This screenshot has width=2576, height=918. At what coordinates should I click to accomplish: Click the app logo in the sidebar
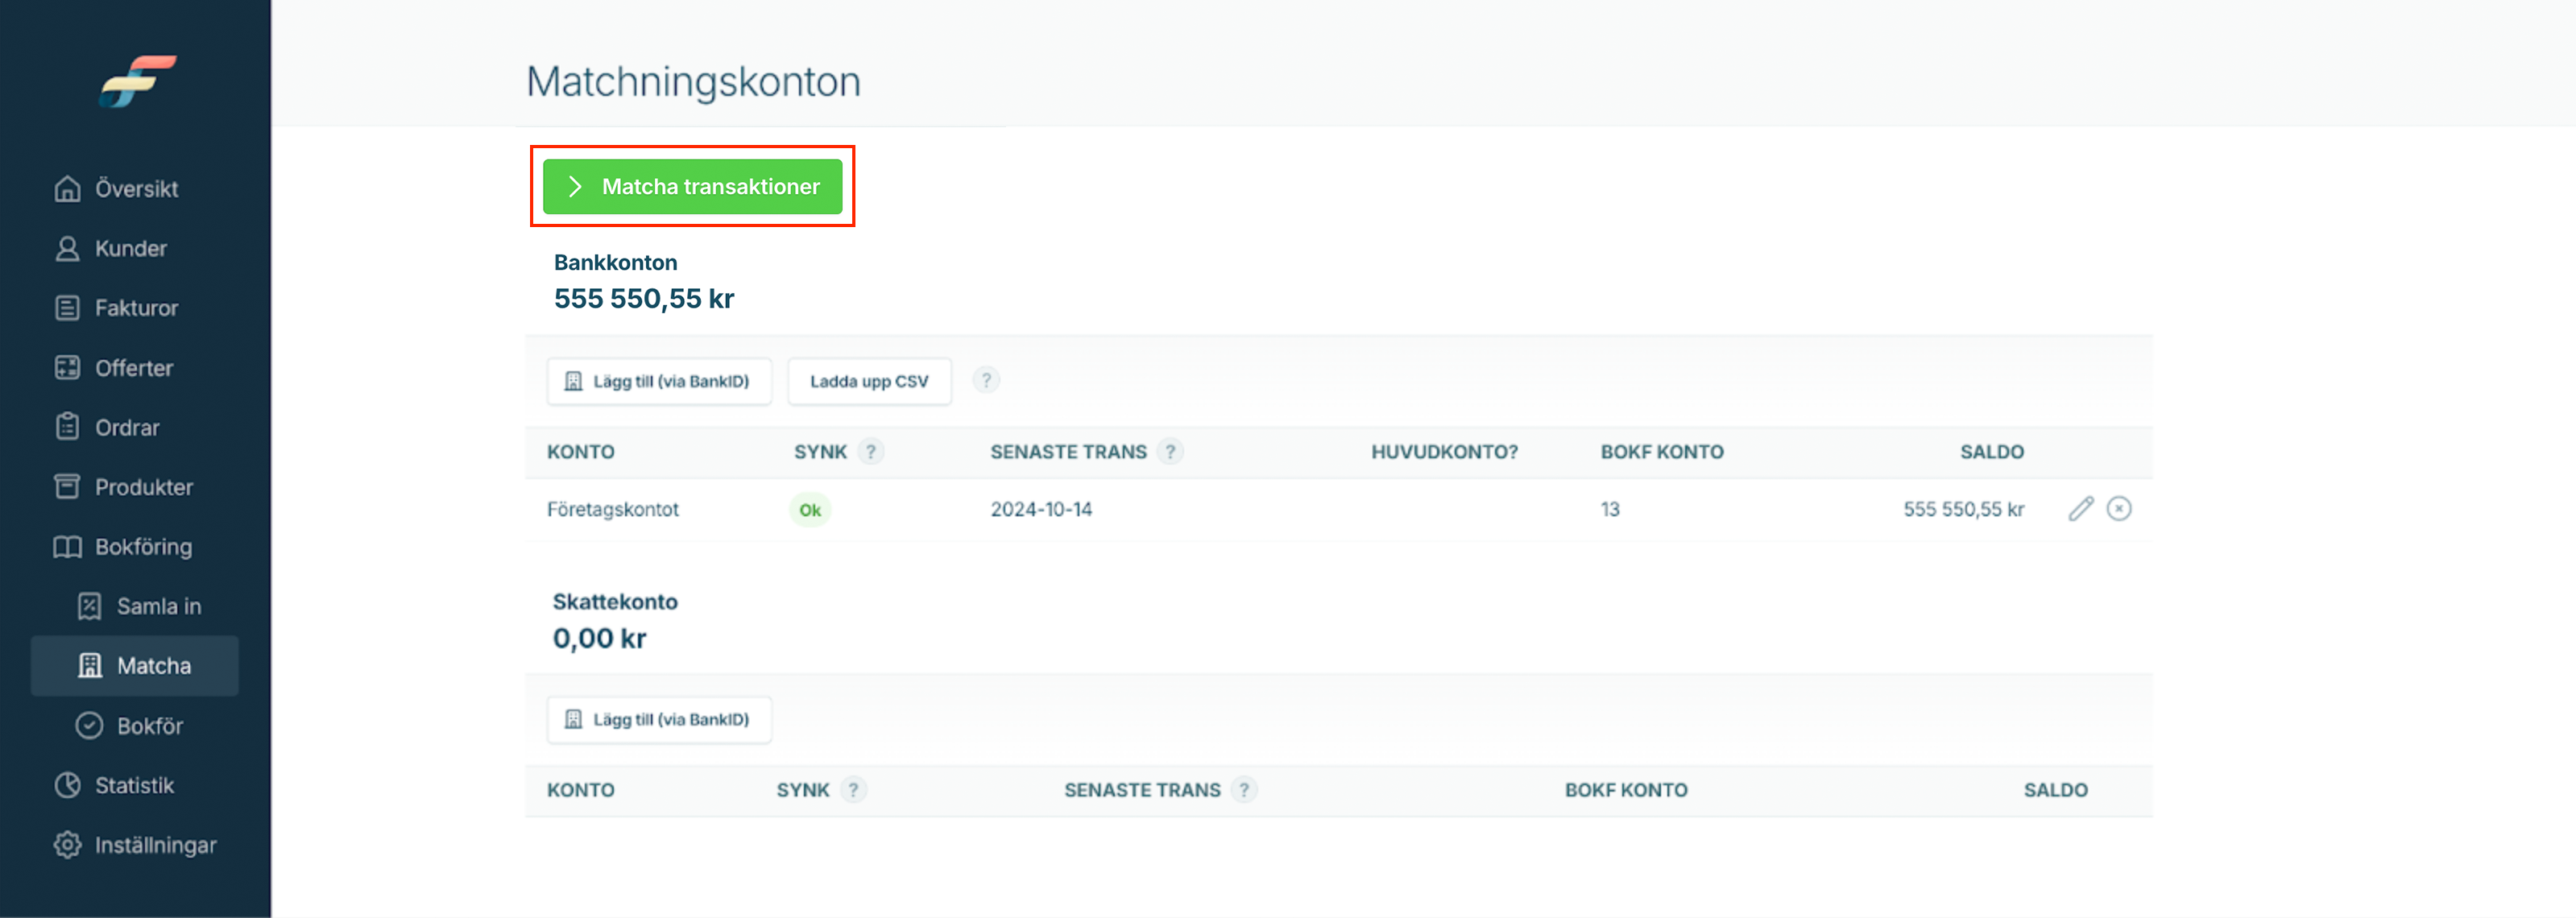(x=138, y=81)
